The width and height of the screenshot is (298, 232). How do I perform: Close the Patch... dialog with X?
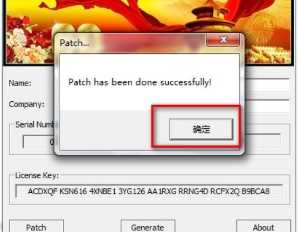(x=223, y=40)
